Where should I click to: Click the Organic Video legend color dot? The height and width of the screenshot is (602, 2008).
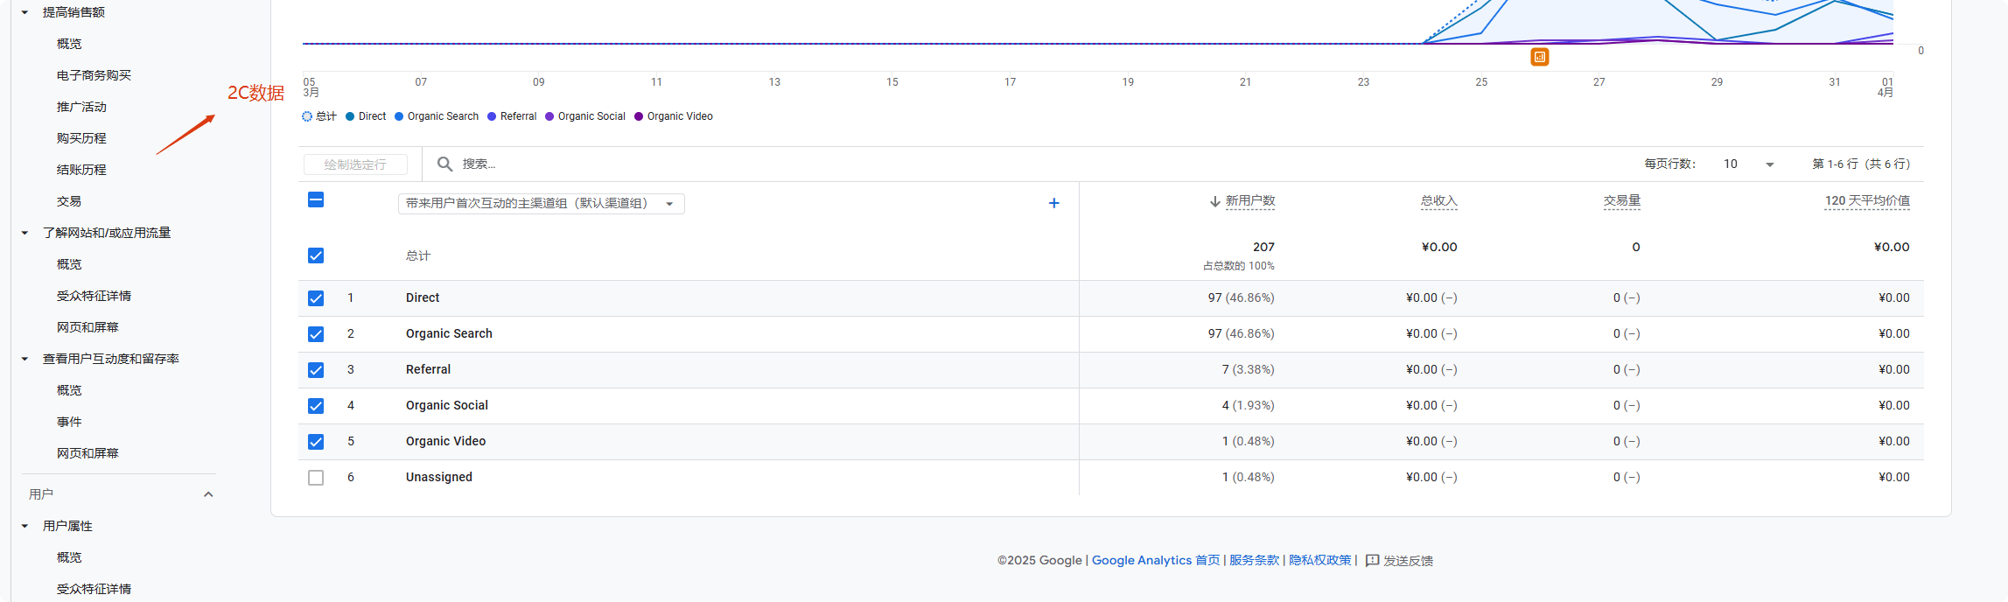(639, 116)
